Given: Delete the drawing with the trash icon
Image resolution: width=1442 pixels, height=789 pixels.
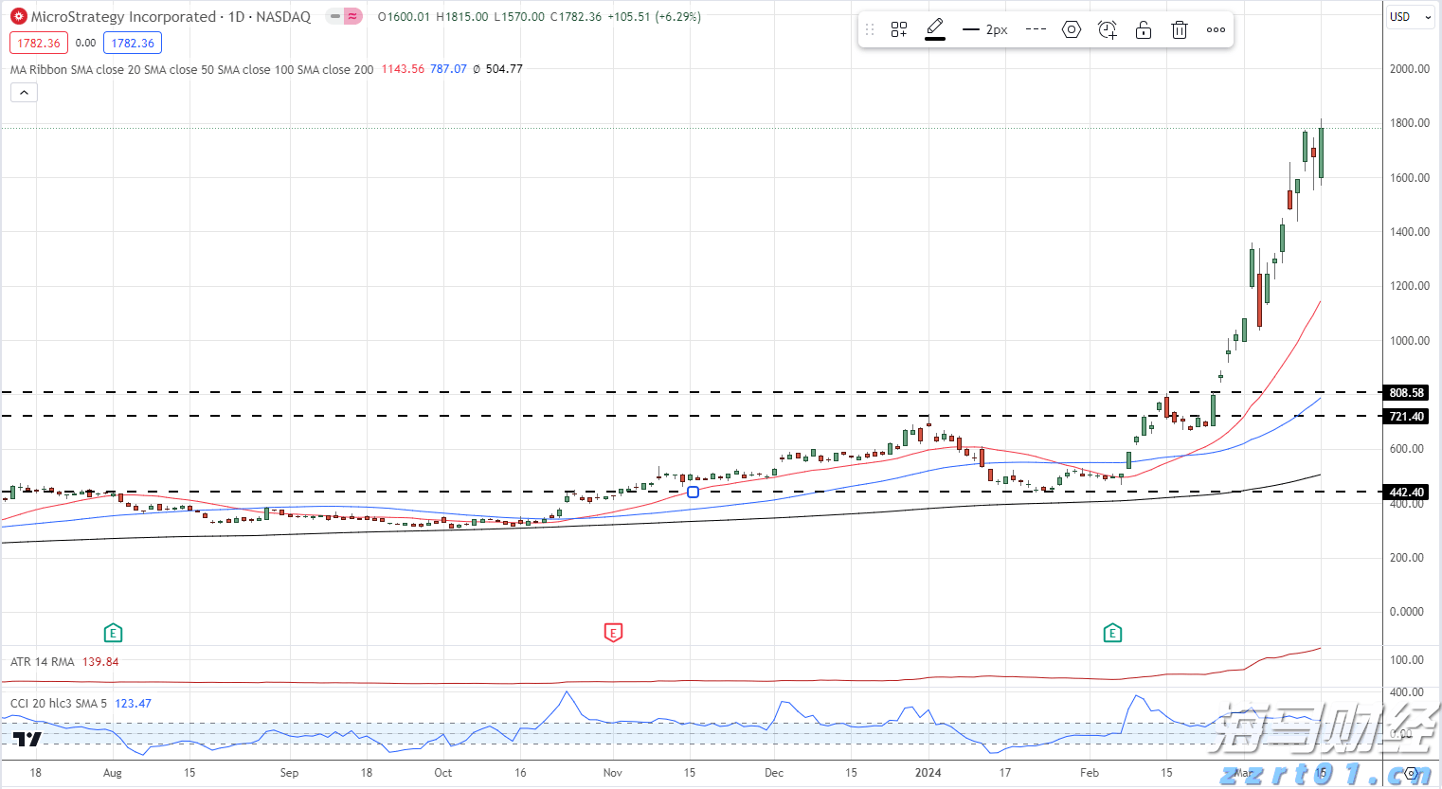Looking at the screenshot, I should pos(1179,29).
